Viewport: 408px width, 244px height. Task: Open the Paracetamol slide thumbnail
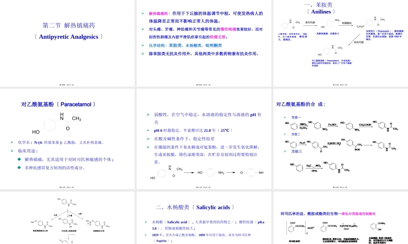(67, 138)
